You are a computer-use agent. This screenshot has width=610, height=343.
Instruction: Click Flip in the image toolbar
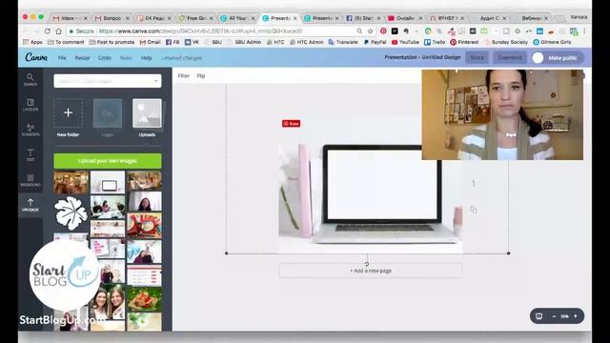pos(201,76)
